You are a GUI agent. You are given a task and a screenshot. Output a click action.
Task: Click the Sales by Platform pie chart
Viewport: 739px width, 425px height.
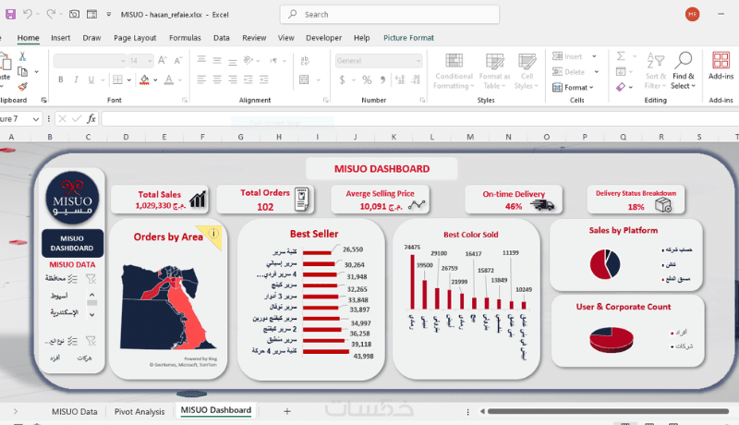point(605,264)
